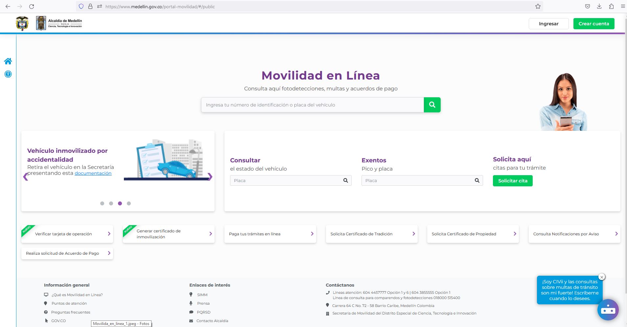This screenshot has width=627, height=327.
Task: Select the fourth carousel dot indicator
Action: coord(129,203)
